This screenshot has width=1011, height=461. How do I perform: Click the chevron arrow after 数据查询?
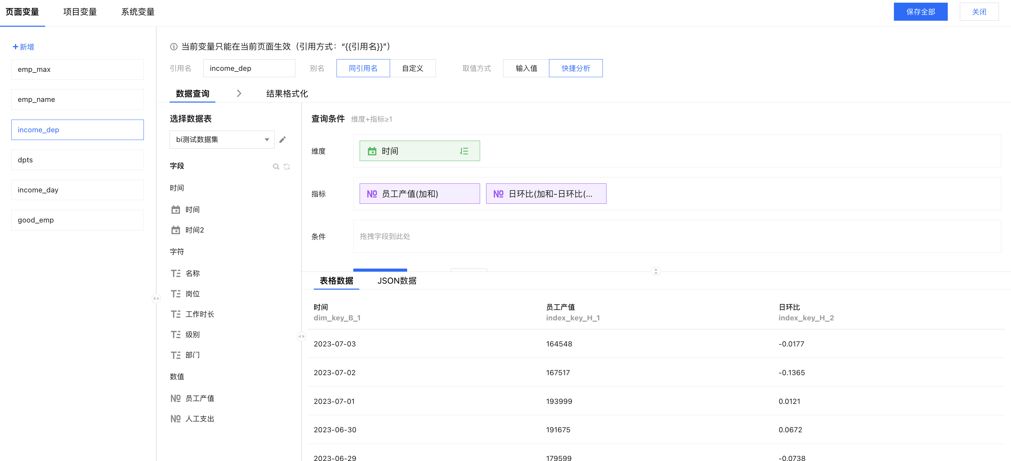pos(239,93)
